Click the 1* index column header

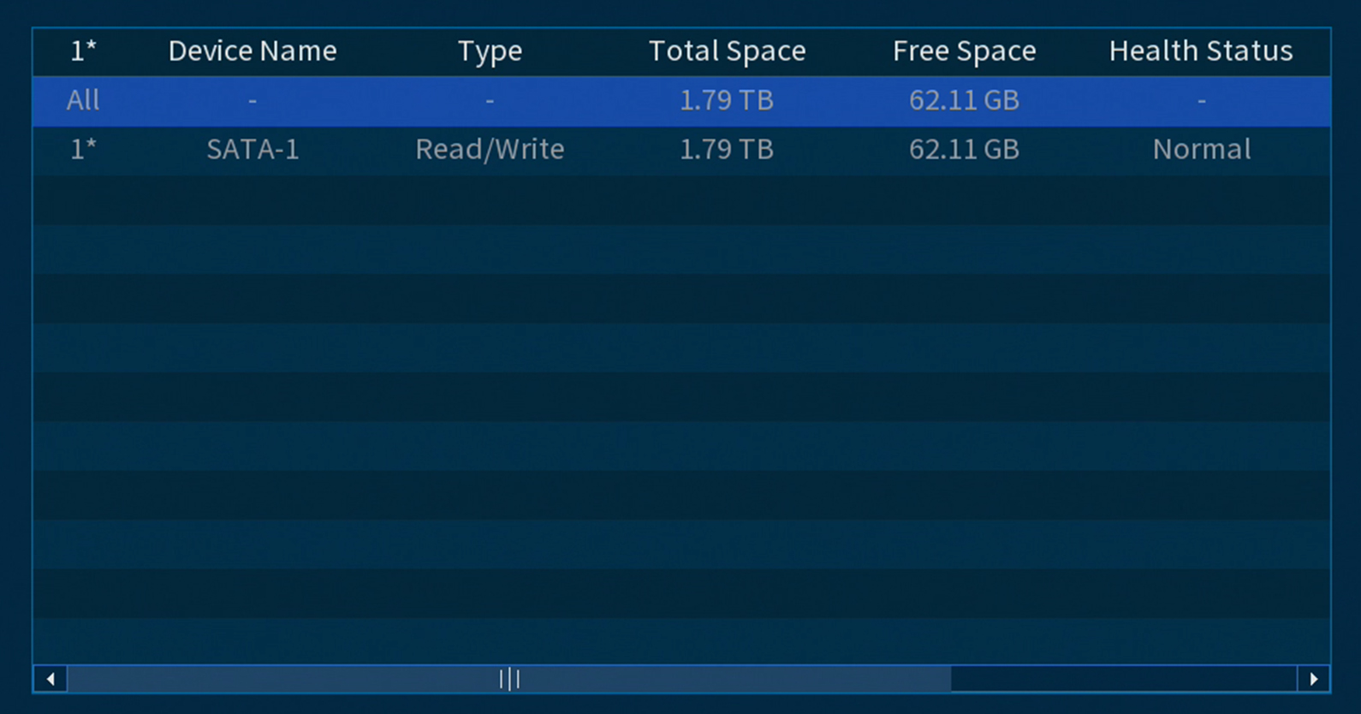(x=83, y=51)
